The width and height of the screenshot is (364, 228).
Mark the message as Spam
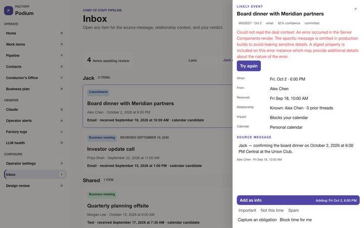(x=293, y=210)
